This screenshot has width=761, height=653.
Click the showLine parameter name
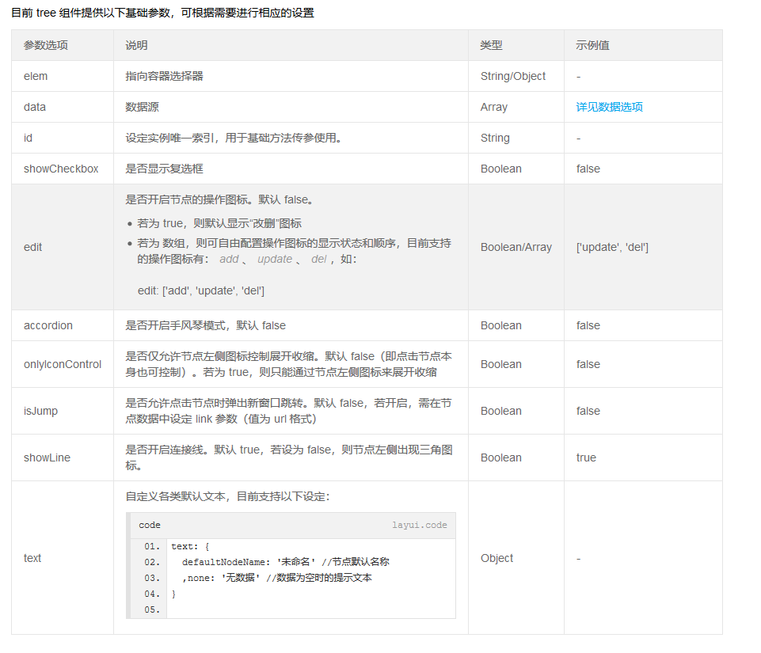(45, 457)
